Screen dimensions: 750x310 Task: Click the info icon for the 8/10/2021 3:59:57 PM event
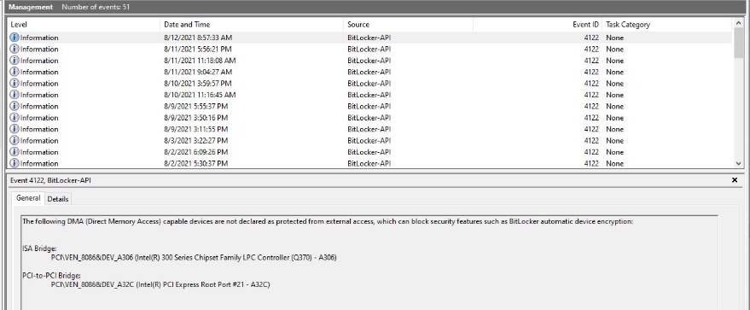click(15, 83)
